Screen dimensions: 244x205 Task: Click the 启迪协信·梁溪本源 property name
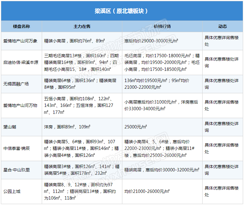(x=21, y=62)
